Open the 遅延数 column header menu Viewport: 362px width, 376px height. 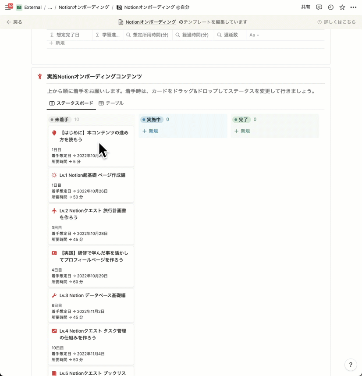[231, 35]
